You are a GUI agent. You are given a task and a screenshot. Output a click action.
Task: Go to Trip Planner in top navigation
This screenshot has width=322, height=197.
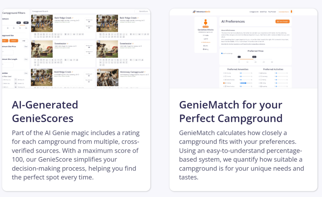coord(272,12)
